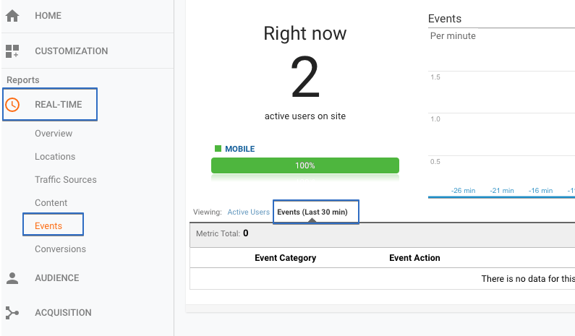
Task: Click the green MOBILE 100% bar
Action: click(x=304, y=165)
